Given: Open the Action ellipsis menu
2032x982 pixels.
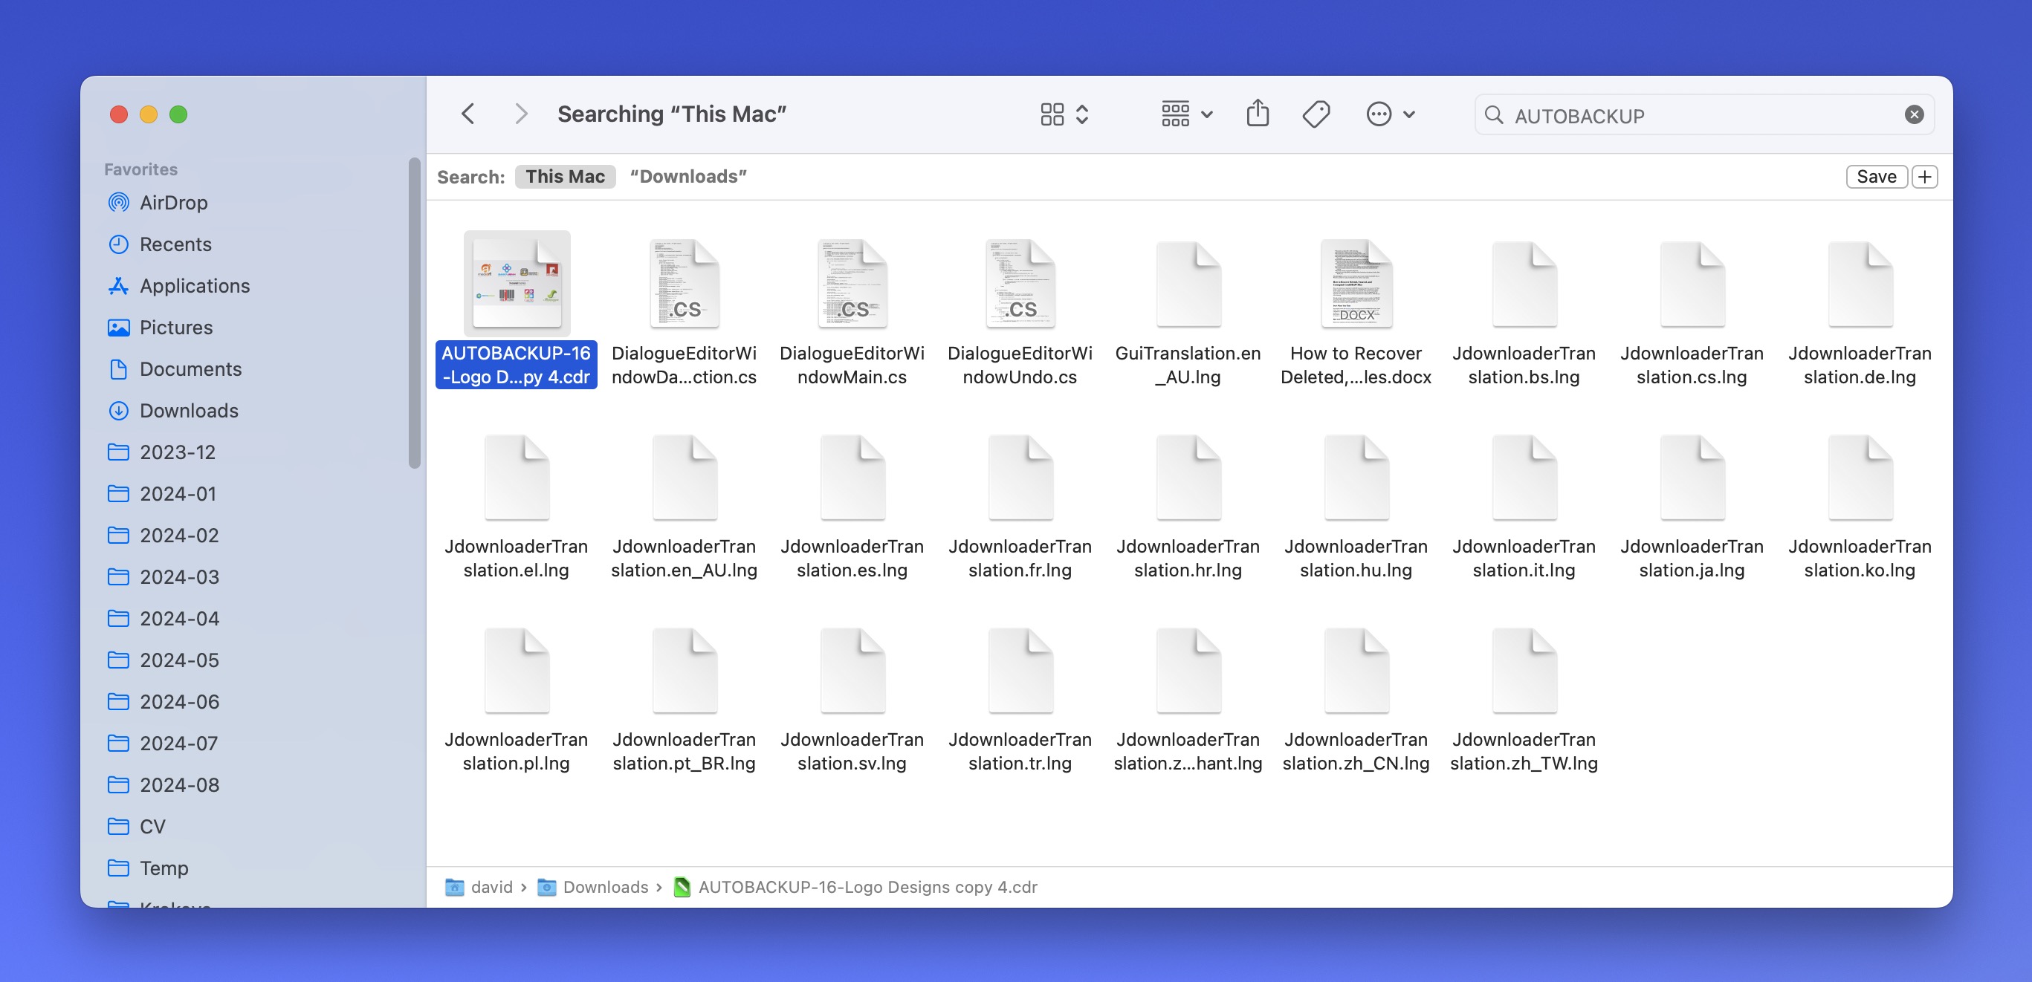Looking at the screenshot, I should (x=1390, y=114).
